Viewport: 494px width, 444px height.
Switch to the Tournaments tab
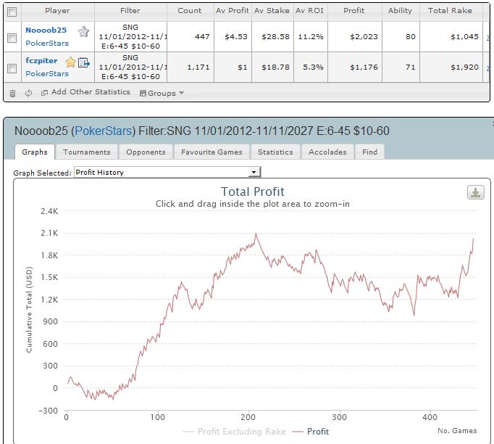pyautogui.click(x=87, y=152)
